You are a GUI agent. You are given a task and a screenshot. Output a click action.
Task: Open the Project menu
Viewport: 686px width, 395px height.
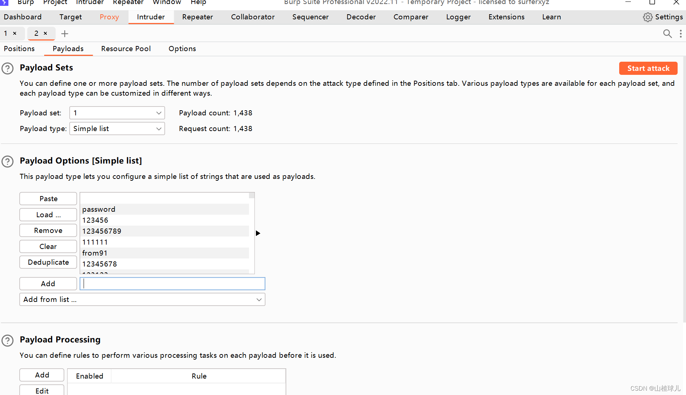pyautogui.click(x=55, y=2)
